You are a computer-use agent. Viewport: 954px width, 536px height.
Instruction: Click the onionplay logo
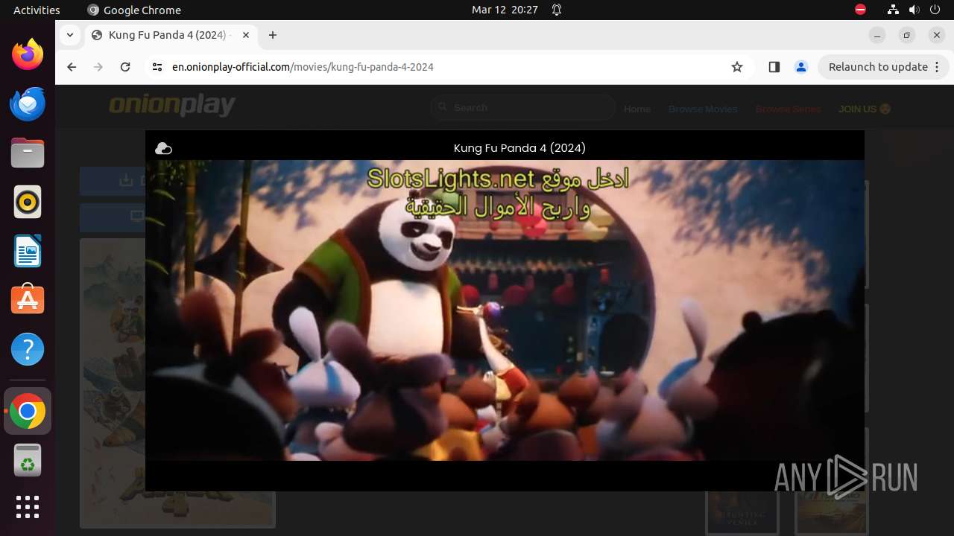(x=172, y=106)
